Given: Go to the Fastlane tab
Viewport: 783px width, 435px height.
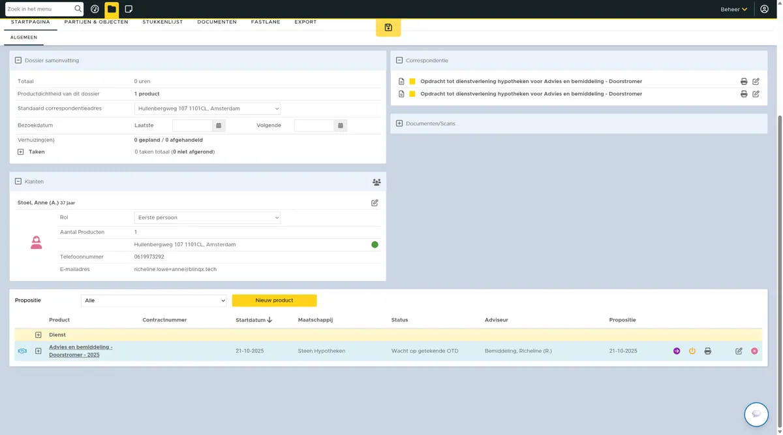Looking at the screenshot, I should click(266, 22).
